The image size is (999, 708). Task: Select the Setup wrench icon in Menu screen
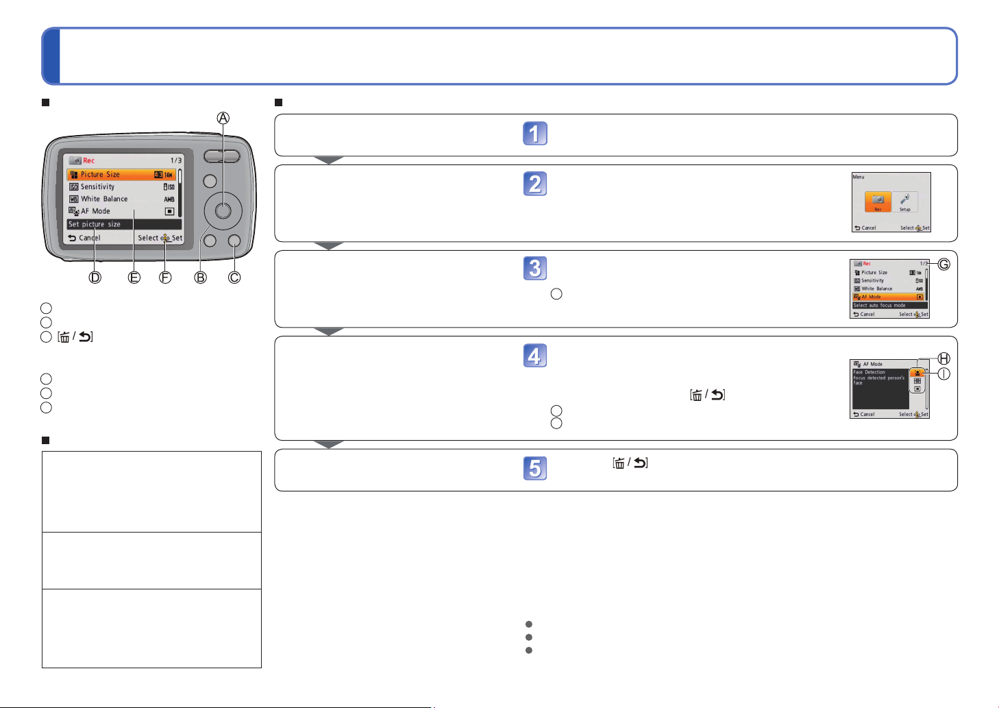coord(905,202)
